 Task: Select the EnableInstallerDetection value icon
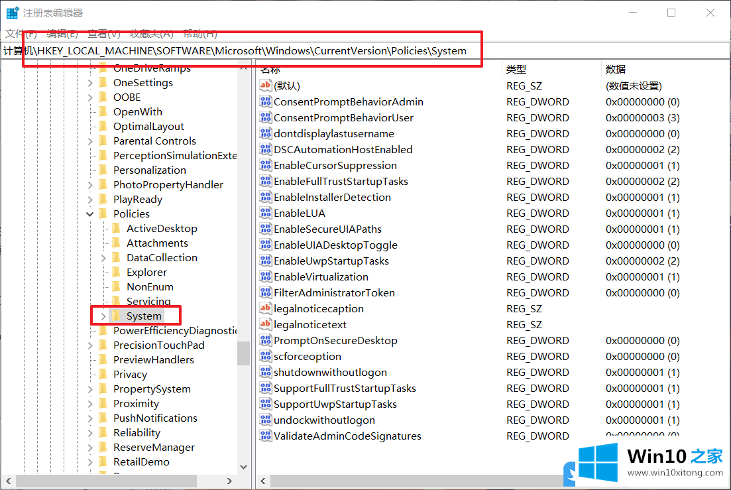pyautogui.click(x=266, y=197)
